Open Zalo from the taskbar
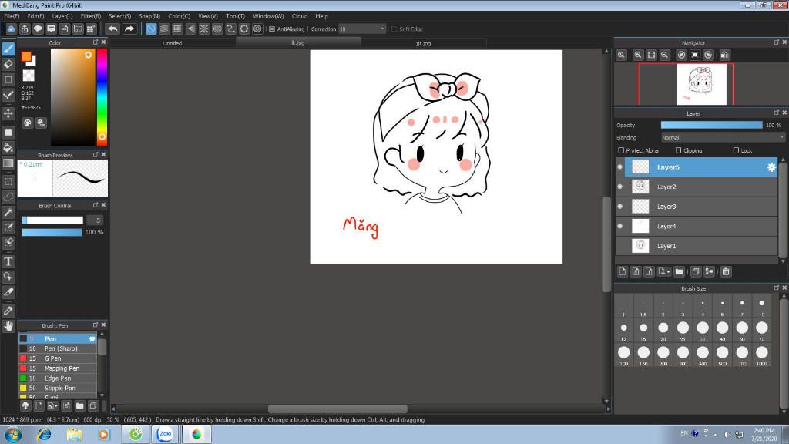This screenshot has width=789, height=444. (x=165, y=434)
